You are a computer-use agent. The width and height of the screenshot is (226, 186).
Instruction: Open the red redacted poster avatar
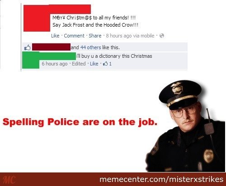tap(37, 19)
